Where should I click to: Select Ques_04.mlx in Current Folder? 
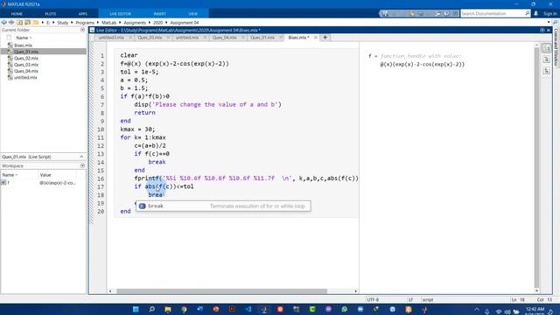tap(26, 71)
